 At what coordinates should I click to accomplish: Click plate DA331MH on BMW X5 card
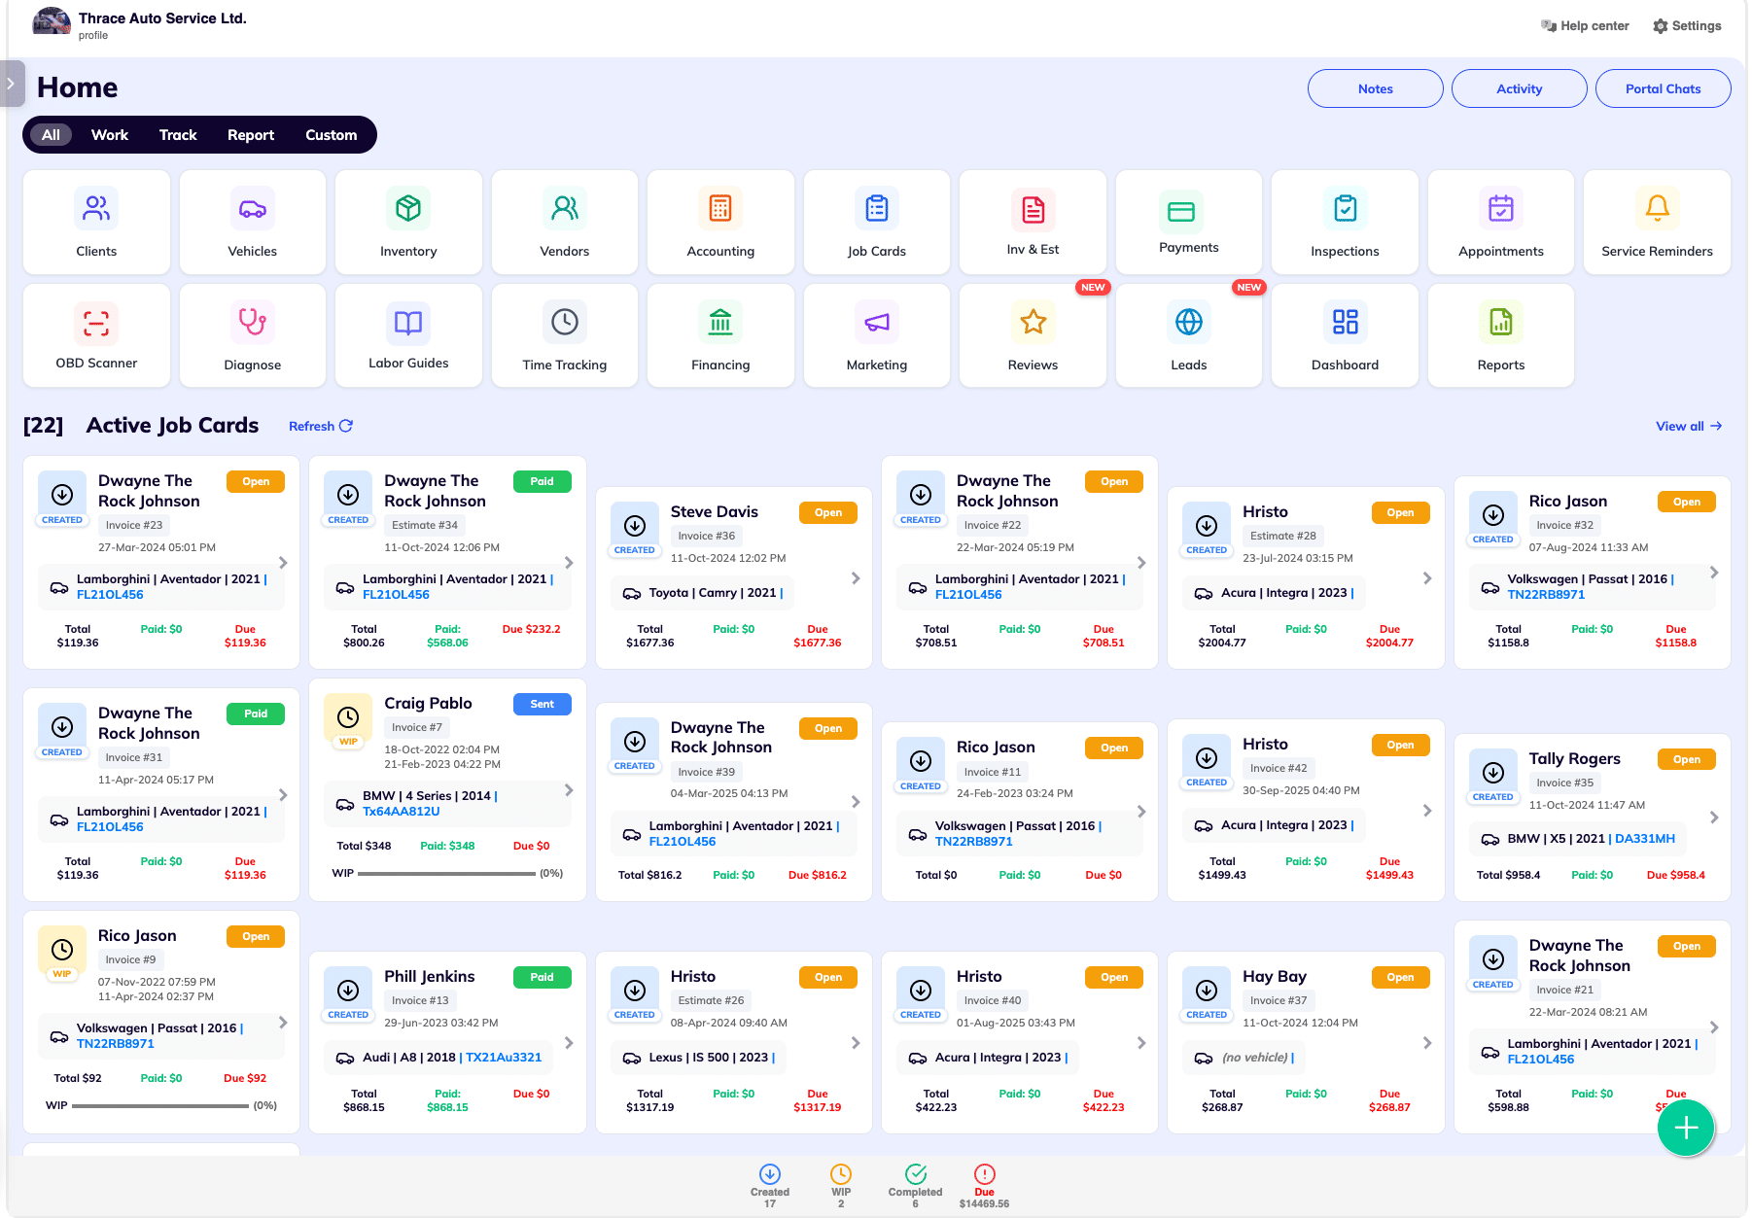click(1645, 839)
